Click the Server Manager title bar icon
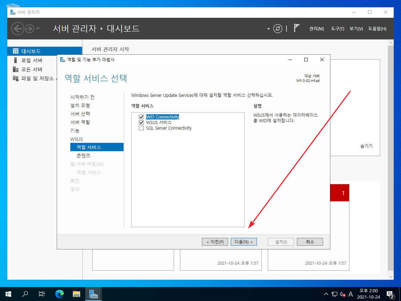This screenshot has height=301, width=401. coord(13,12)
